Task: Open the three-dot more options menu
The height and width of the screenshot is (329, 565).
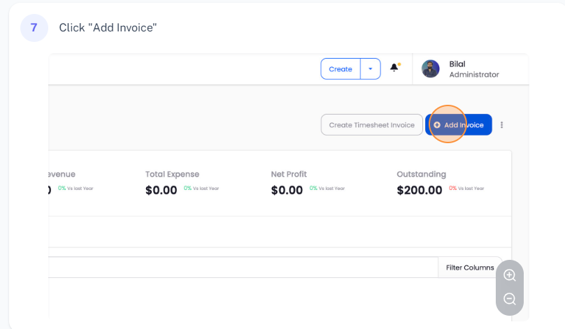Action: 501,125
